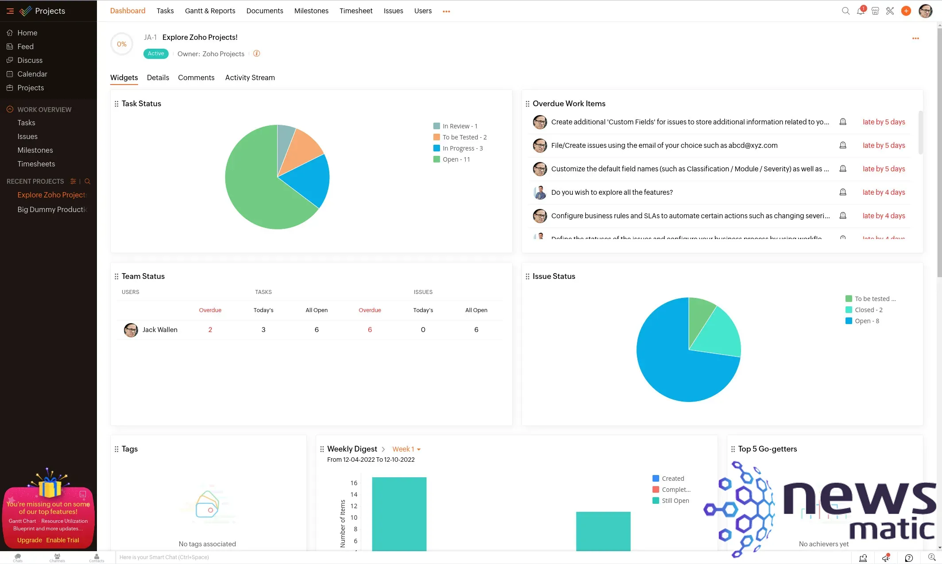Open the Milestones top tab
This screenshot has height=564, width=942.
[x=311, y=11]
